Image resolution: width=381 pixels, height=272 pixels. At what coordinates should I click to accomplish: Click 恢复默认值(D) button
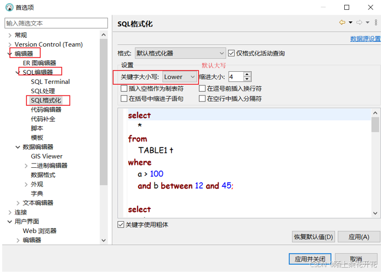tap(313, 237)
